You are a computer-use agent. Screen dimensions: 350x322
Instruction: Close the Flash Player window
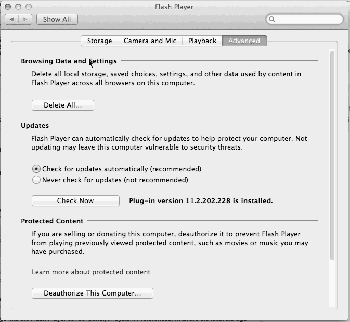[8, 7]
